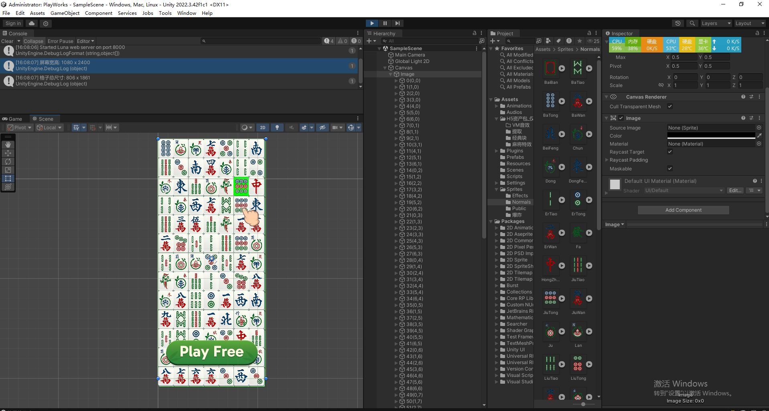The image size is (769, 411).
Task: Toggle Raycast Target checkbox
Action: click(670, 152)
